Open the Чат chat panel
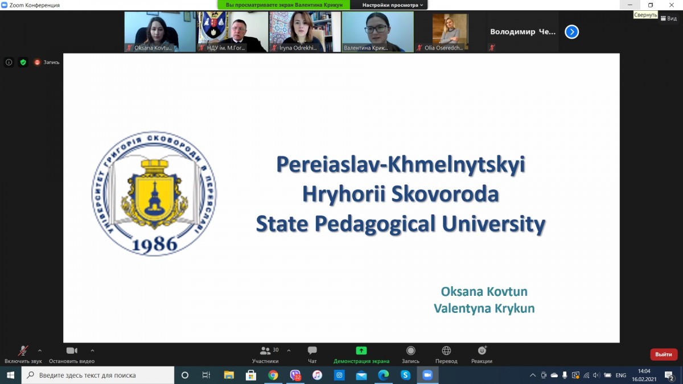The height and width of the screenshot is (384, 683). pos(312,354)
